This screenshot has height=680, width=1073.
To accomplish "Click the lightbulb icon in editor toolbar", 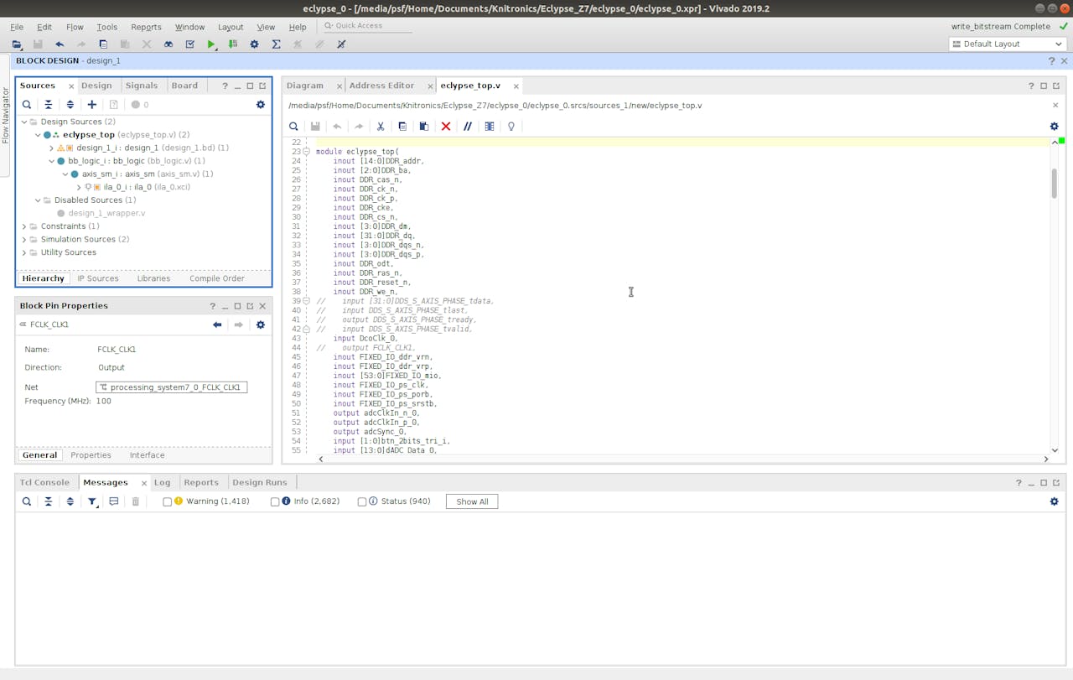I will (x=511, y=127).
